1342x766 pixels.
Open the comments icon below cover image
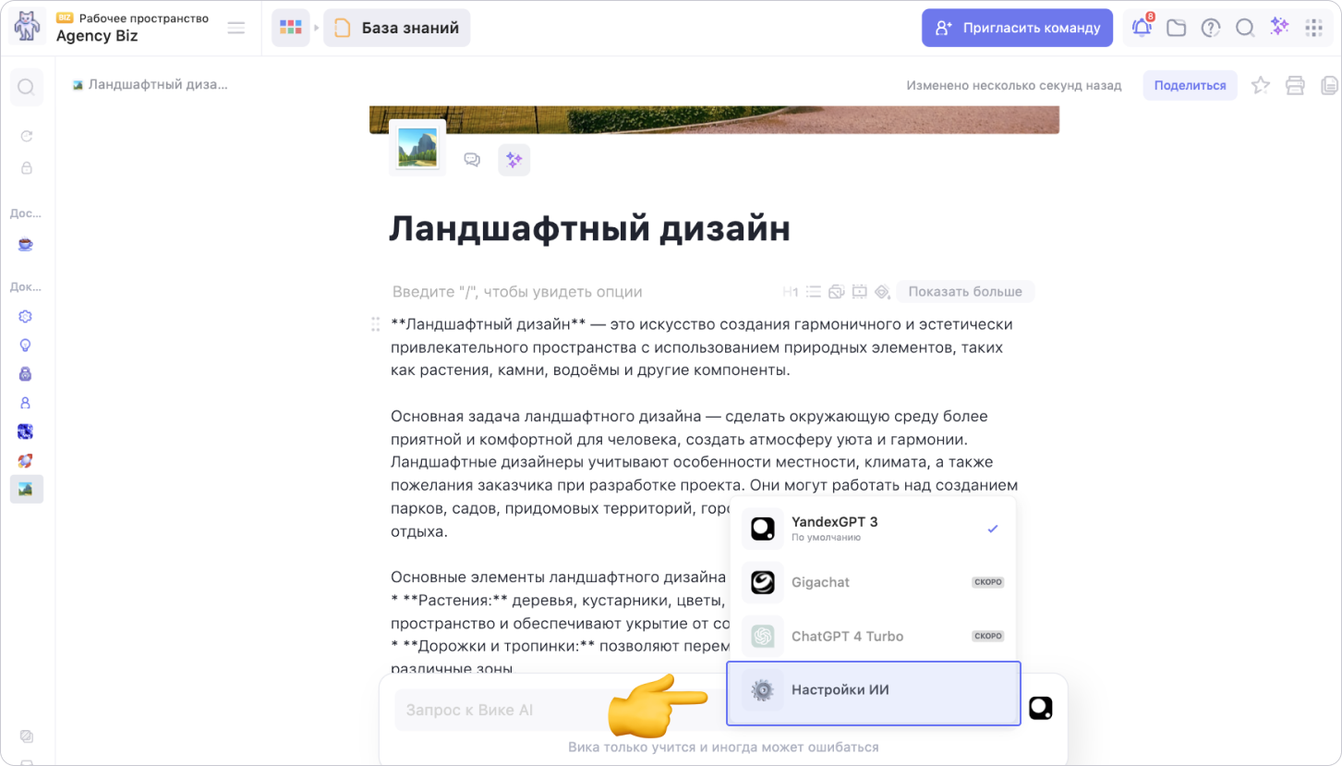pyautogui.click(x=472, y=160)
